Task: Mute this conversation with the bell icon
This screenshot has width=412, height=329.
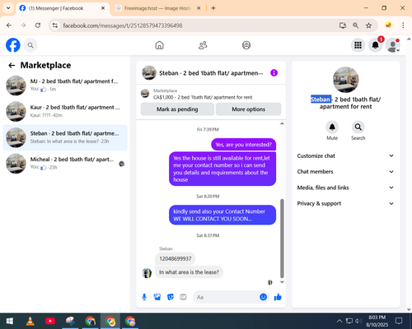Action: coord(332,127)
